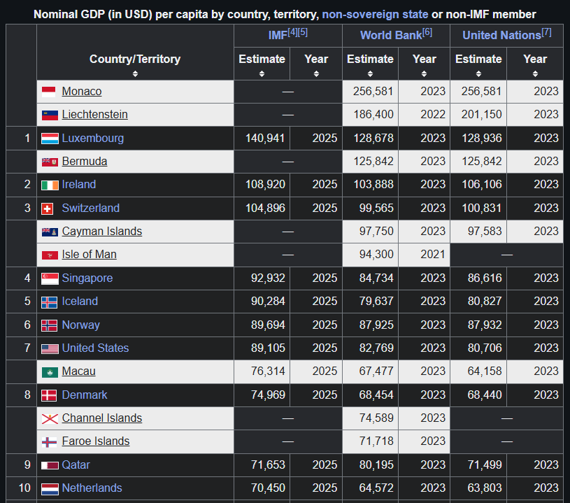Click the Netherlands flag icon
Viewport: 570px width, 503px height.
pyautogui.click(x=50, y=489)
